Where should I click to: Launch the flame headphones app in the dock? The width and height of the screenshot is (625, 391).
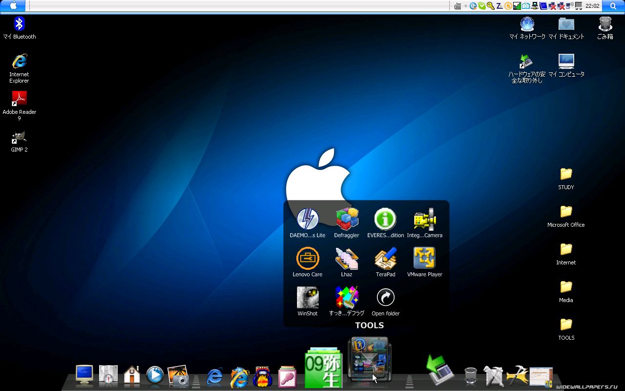point(263,376)
